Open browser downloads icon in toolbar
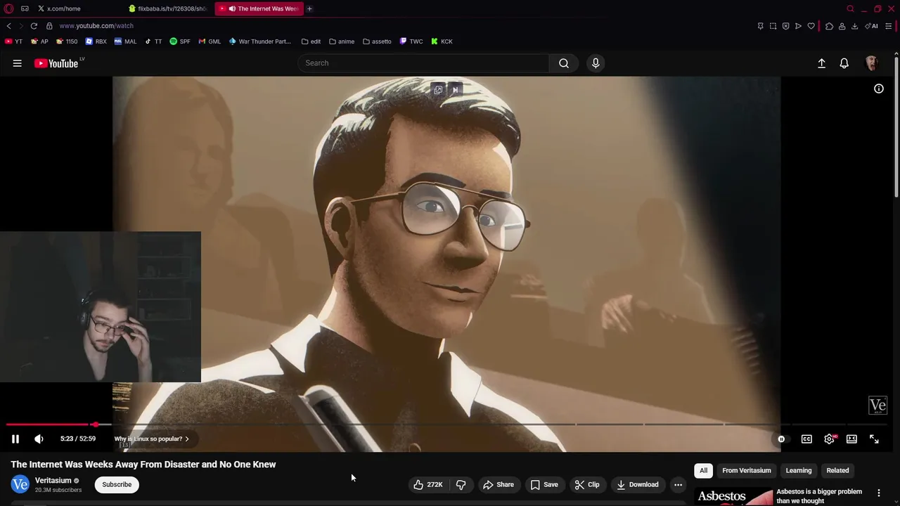The height and width of the screenshot is (506, 900). pyautogui.click(x=854, y=26)
